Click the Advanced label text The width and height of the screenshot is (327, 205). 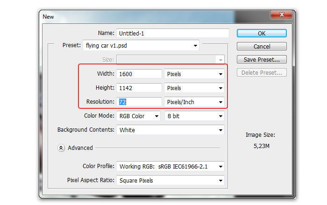[80, 148]
